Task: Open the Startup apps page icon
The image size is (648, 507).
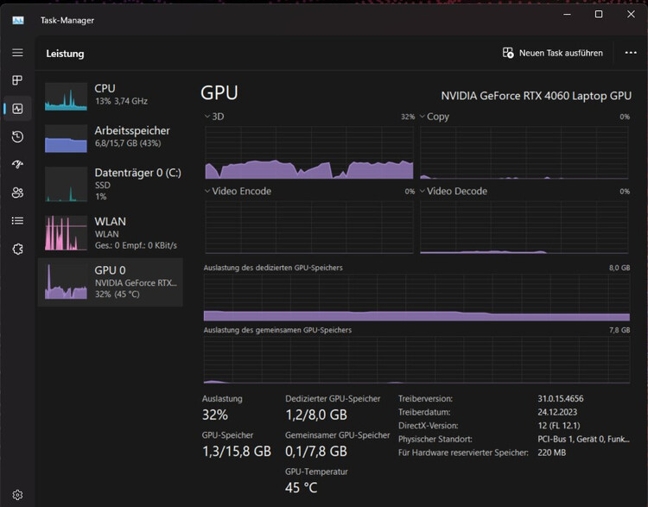Action: (17, 164)
